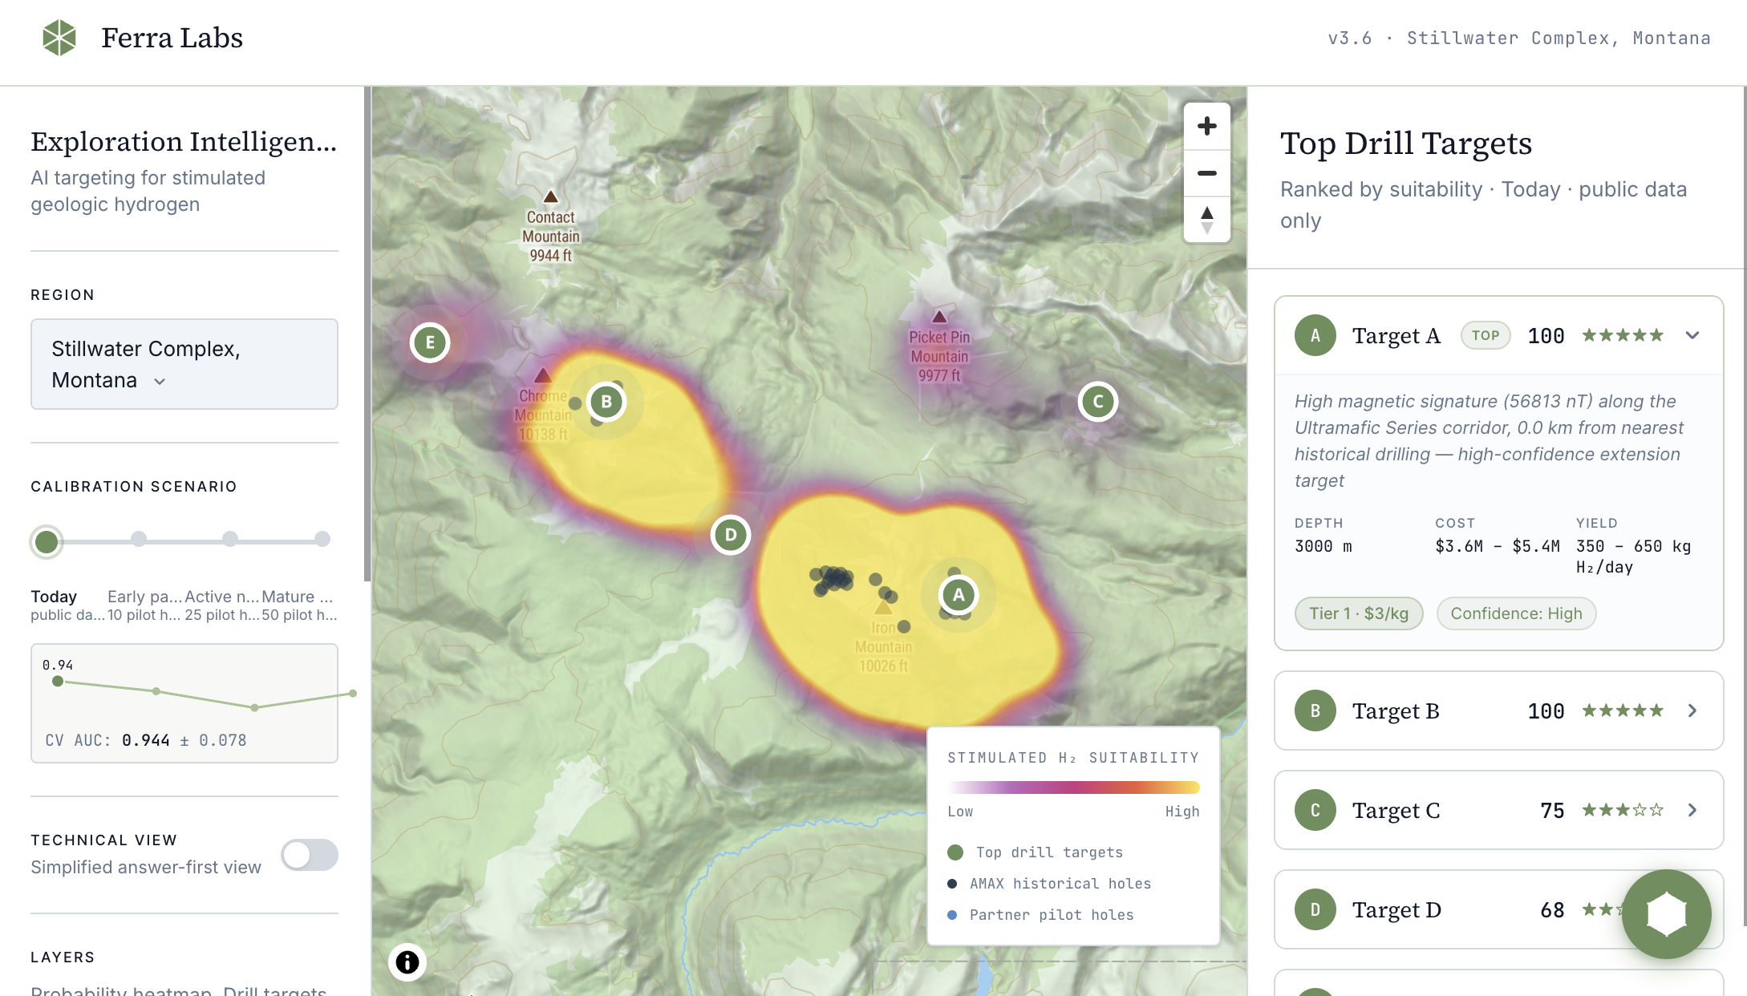
Task: Click the left sidebar scrollbar
Action: pyautogui.click(x=367, y=333)
